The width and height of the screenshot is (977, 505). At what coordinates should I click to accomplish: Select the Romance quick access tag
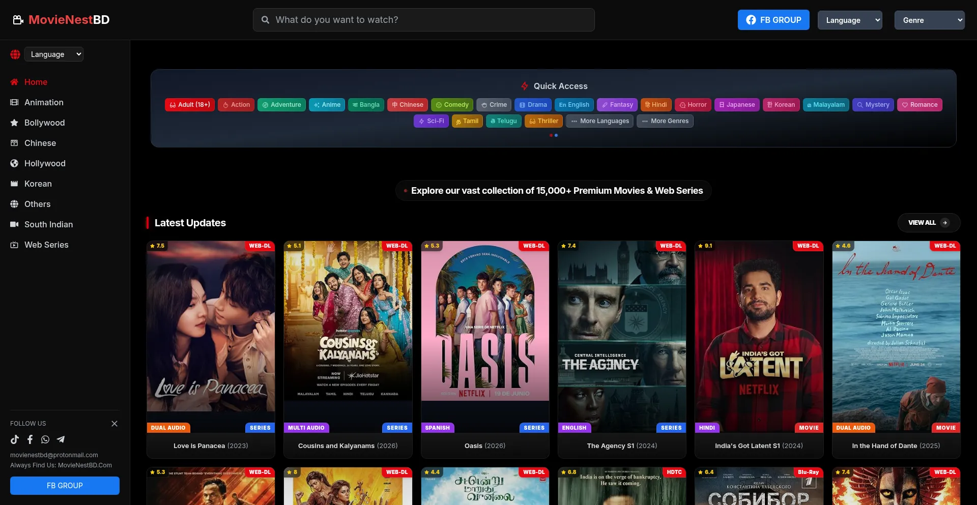coord(919,105)
